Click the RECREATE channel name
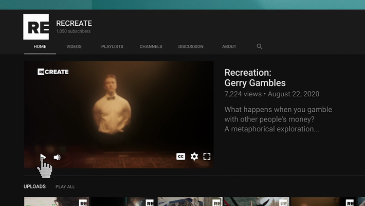Screen dimensions: 365x206 click(74, 23)
